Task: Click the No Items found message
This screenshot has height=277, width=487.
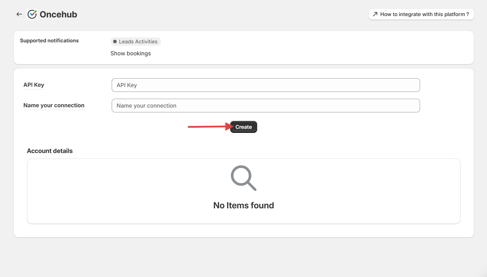Action: (243, 205)
